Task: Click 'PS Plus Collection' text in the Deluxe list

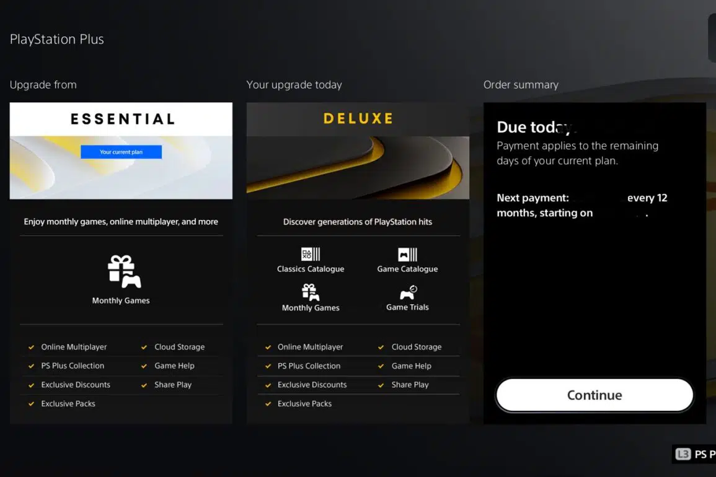Action: tap(309, 365)
